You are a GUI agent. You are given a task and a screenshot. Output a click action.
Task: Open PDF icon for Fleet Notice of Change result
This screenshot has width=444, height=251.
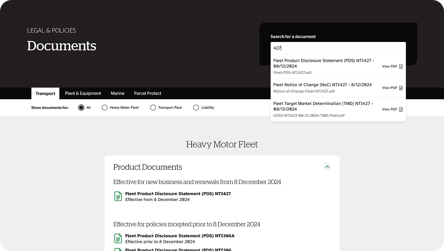point(401,88)
